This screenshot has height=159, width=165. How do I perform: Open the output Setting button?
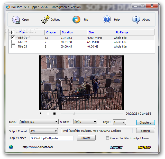coord(145,131)
